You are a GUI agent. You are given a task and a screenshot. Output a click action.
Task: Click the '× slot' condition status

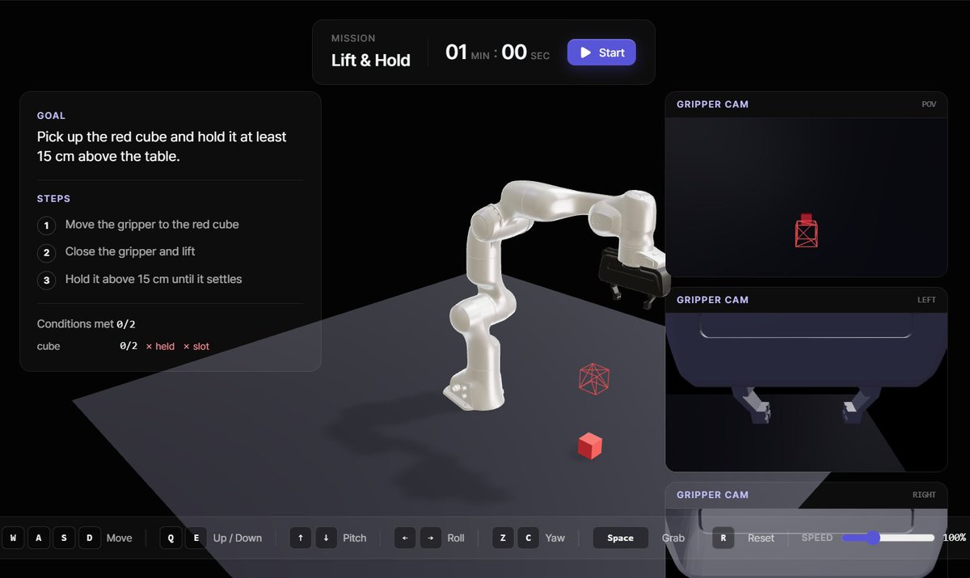point(196,346)
